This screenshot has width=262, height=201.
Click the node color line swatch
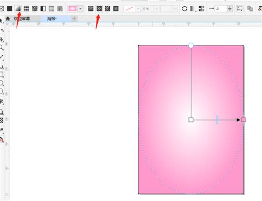click(129, 9)
